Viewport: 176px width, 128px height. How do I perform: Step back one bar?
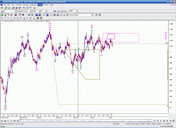[8, 121]
